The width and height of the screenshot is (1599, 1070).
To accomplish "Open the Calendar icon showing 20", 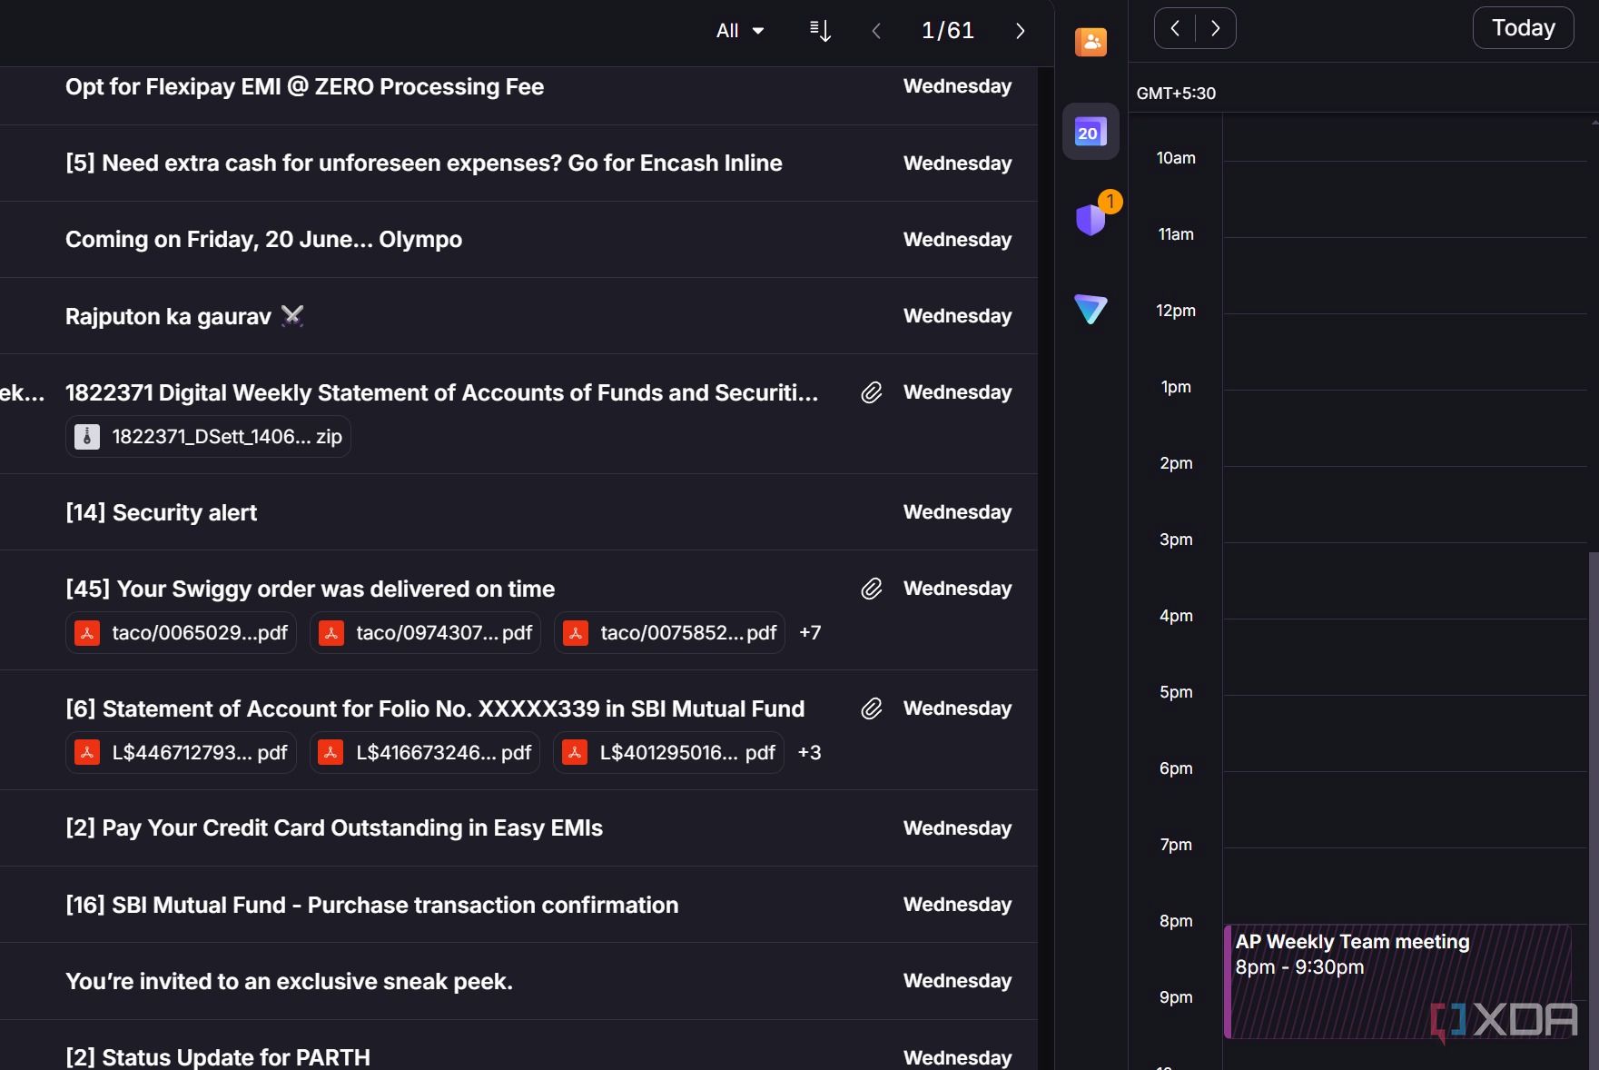I will [x=1091, y=132].
